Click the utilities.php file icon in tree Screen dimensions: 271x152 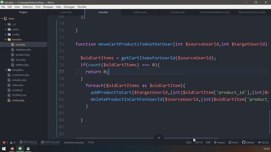pos(13,65)
